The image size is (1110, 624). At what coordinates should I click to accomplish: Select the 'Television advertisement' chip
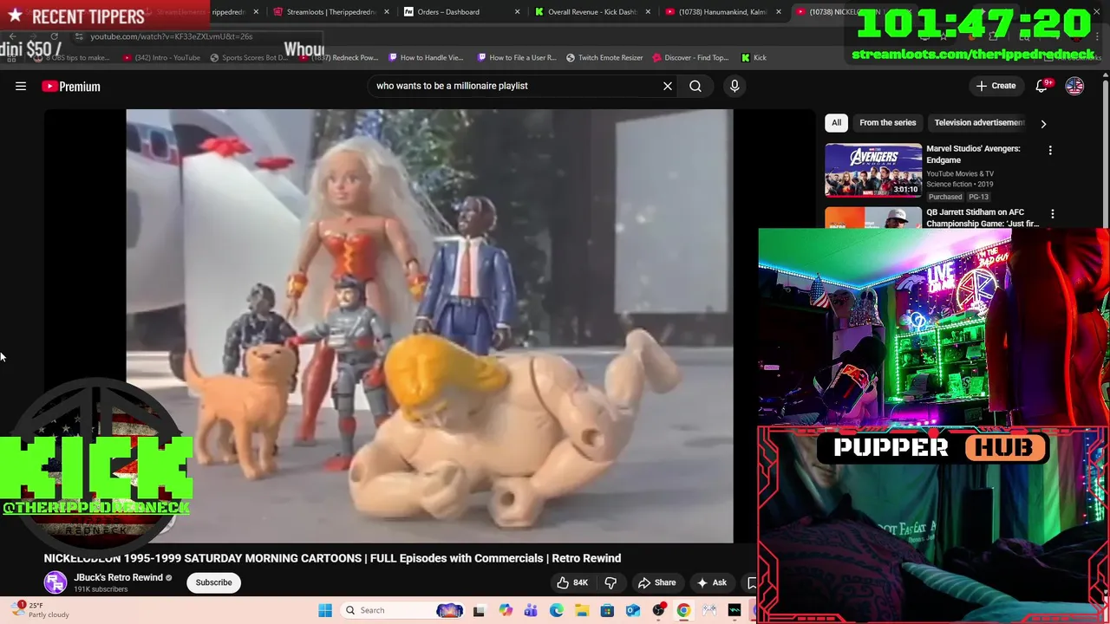click(979, 122)
